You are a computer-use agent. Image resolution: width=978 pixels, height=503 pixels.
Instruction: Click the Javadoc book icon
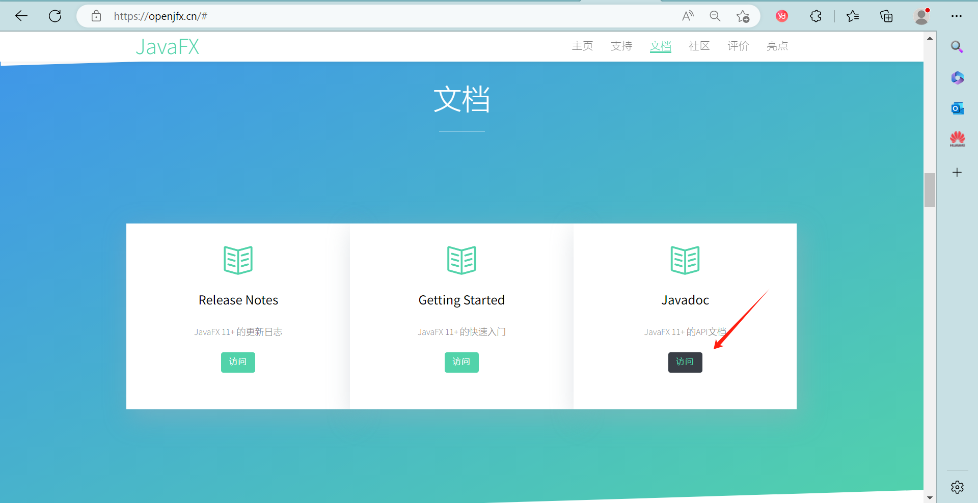(x=685, y=260)
